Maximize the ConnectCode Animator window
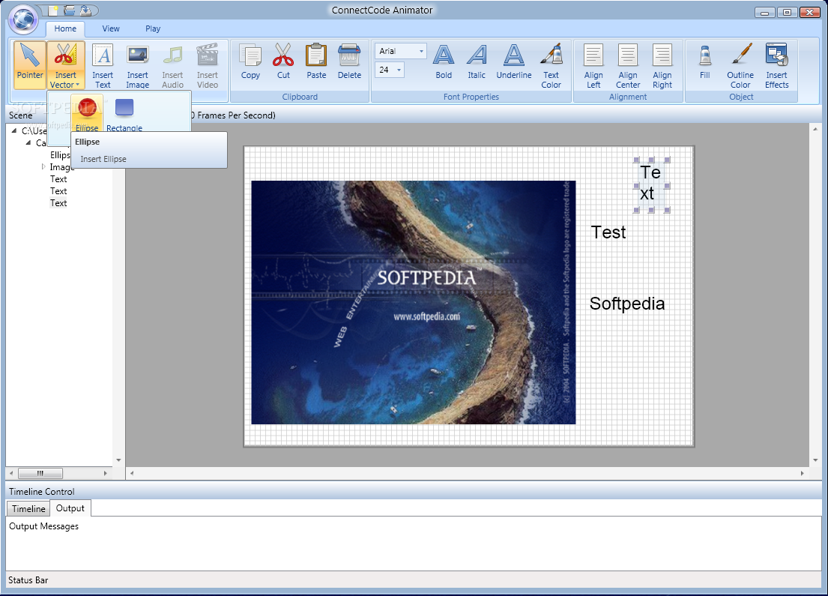The image size is (828, 596). tap(787, 12)
